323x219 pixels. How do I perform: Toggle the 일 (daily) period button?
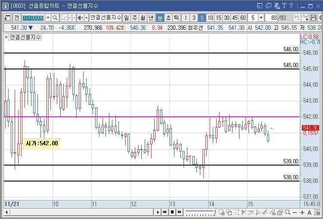(126, 18)
